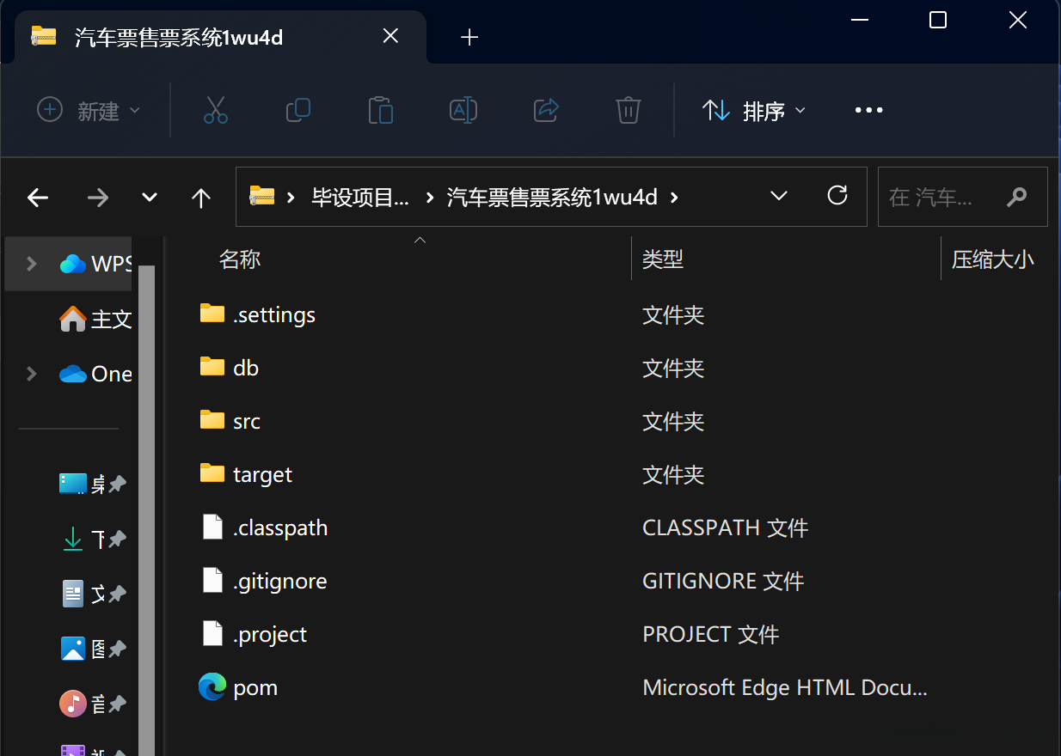This screenshot has width=1061, height=756.
Task: Click the CLASSPATH 文件 type text
Action: (726, 527)
